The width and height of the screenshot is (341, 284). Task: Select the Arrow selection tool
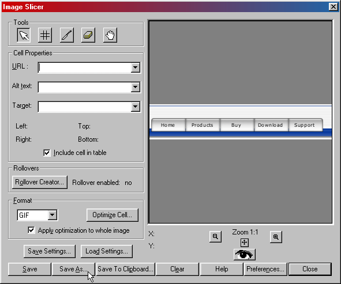click(x=24, y=35)
